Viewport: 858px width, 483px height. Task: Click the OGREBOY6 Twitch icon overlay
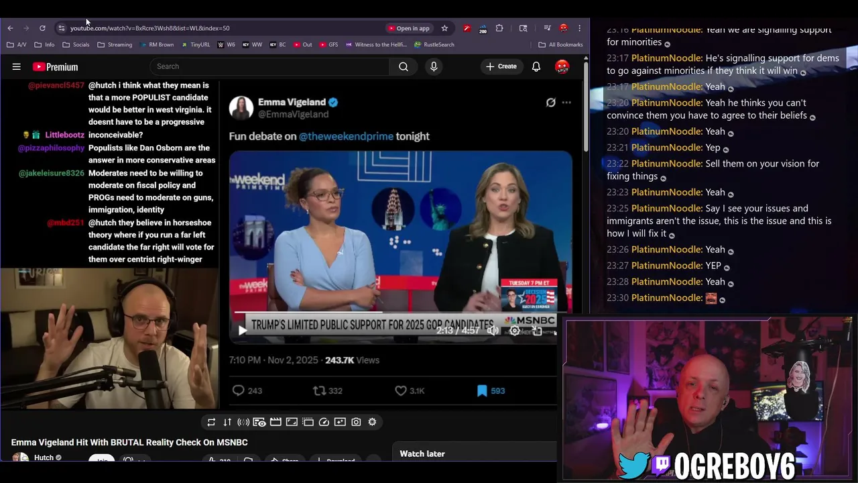(x=662, y=465)
